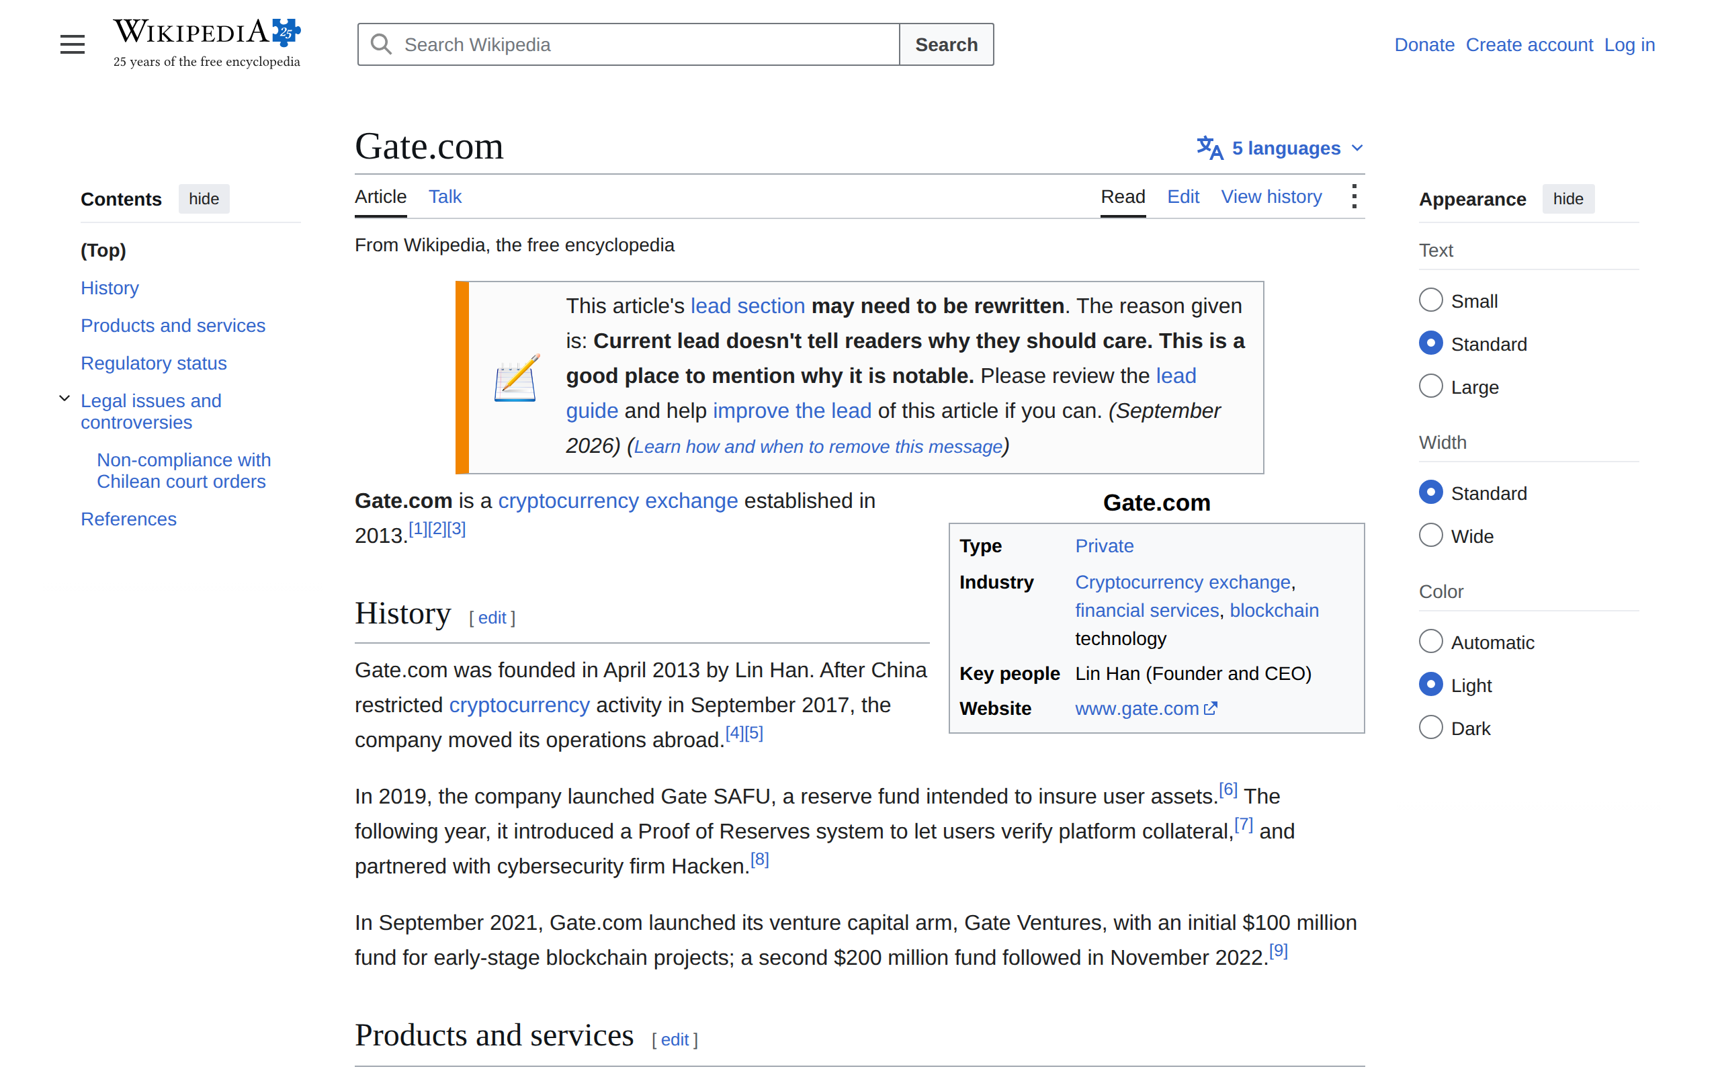The height and width of the screenshot is (1075, 1720).
Task: Collapse Legal issues and controversies section
Action: tap(64, 399)
